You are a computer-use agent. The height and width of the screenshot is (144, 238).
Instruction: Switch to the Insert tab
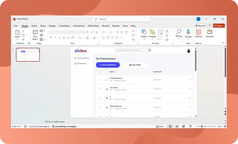(34, 26)
